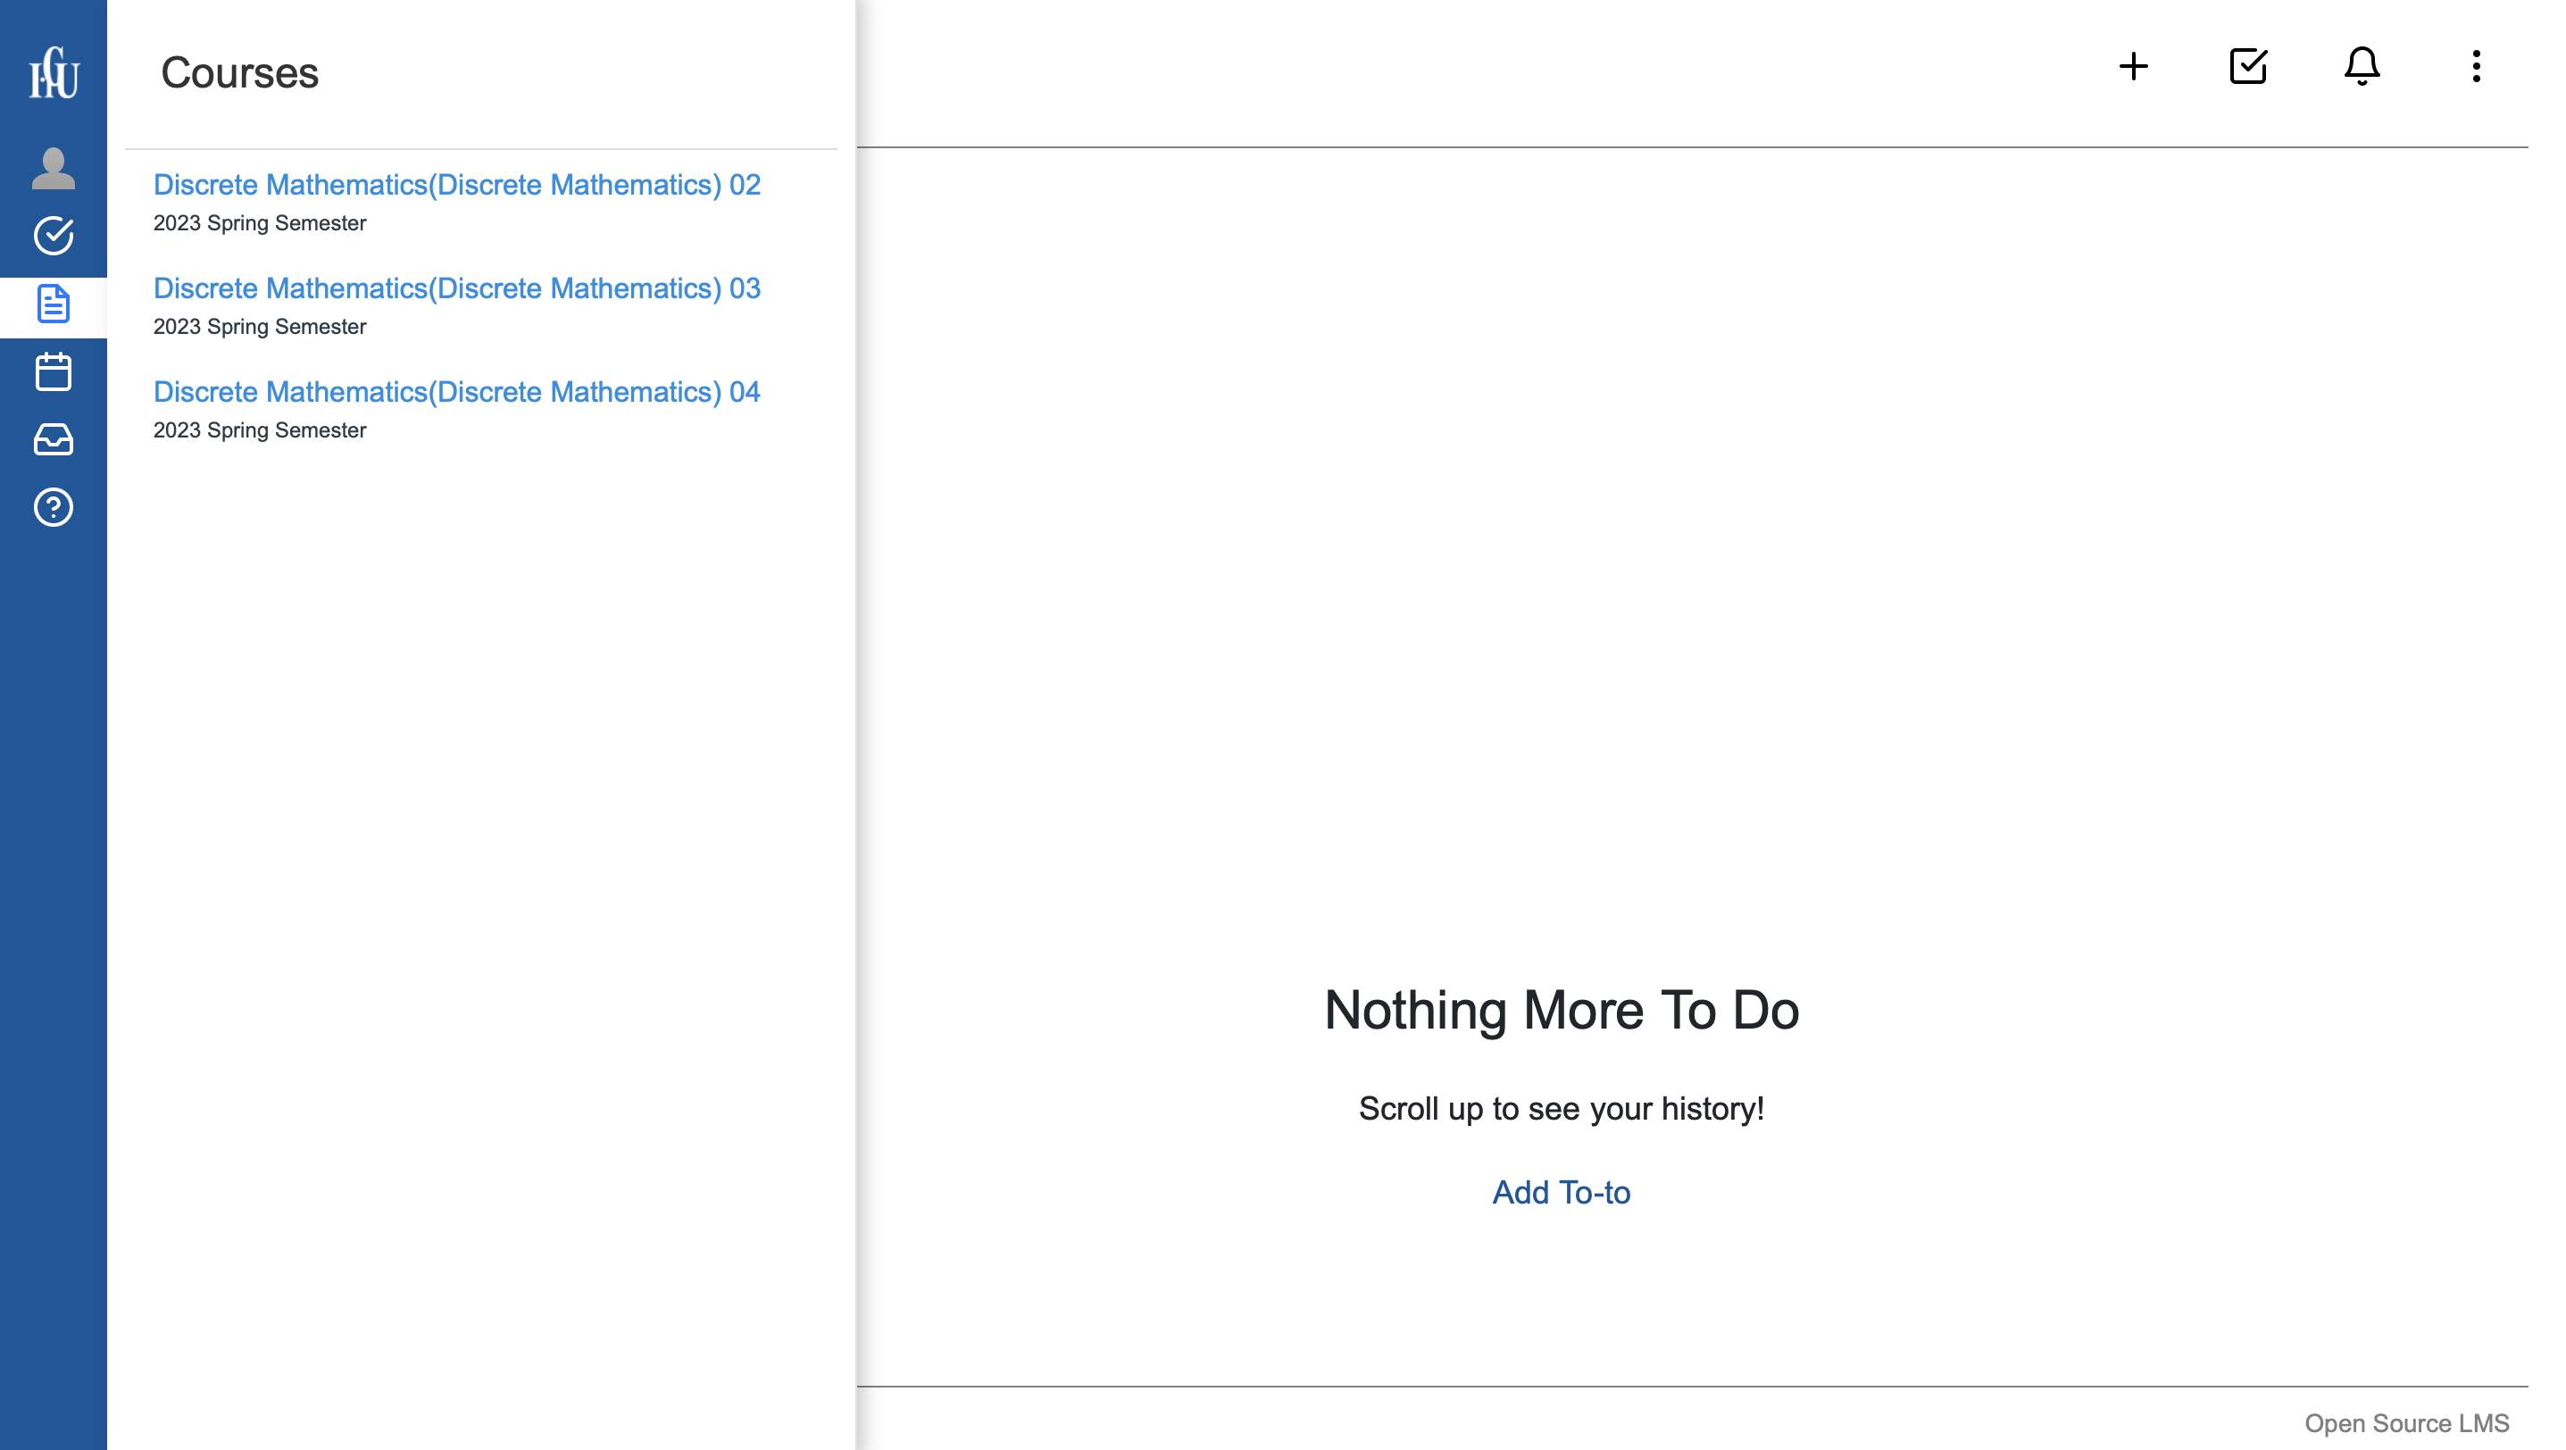Screen dimensions: 2566x1450
Task: Click 2023 Spring Semester under course 02
Action: tap(259, 223)
